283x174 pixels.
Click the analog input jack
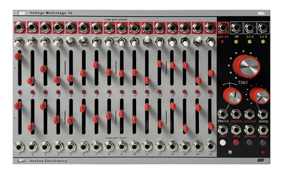(x=263, y=114)
